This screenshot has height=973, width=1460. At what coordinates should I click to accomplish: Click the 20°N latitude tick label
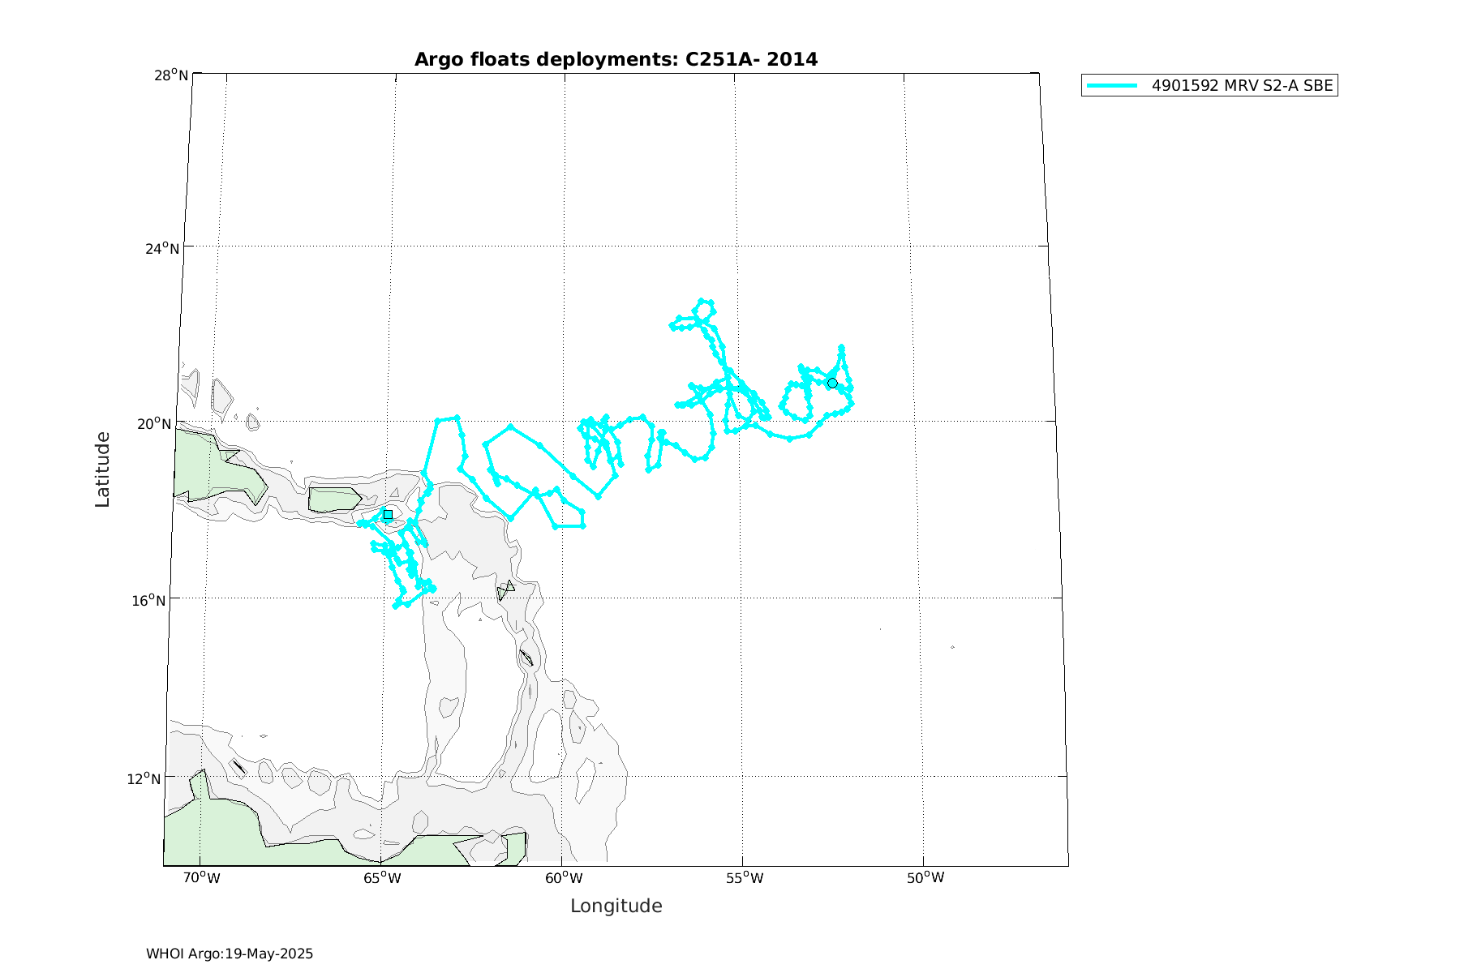[x=154, y=424]
